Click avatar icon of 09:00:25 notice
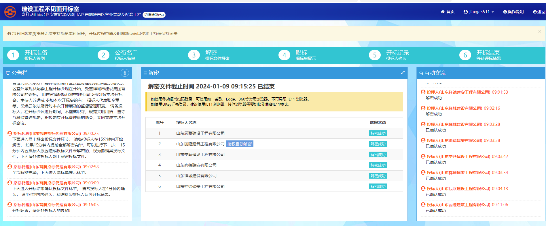Screen dimensions: 546x226 (x=10, y=133)
